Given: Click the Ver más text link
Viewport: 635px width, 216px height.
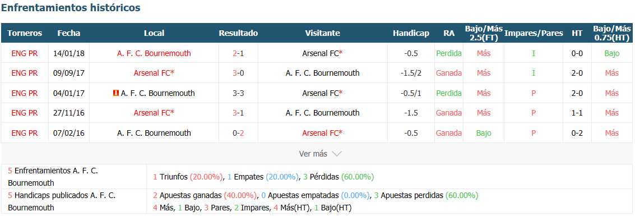Looking at the screenshot, I should coord(313,154).
